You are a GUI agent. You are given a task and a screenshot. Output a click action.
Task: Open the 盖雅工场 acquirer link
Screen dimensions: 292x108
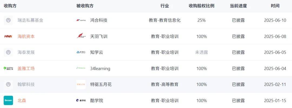point(26,68)
